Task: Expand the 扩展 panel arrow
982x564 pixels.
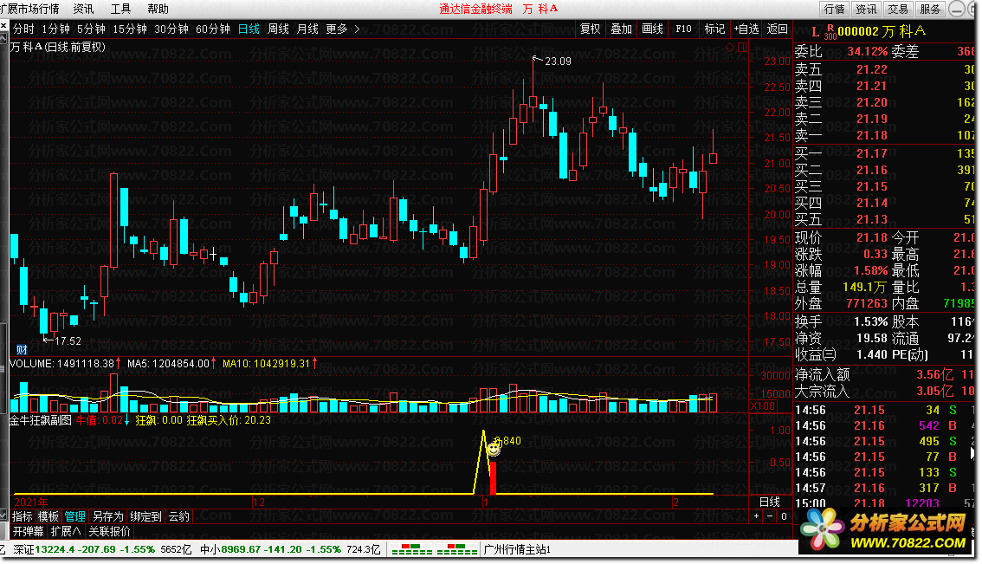Action: [x=66, y=531]
